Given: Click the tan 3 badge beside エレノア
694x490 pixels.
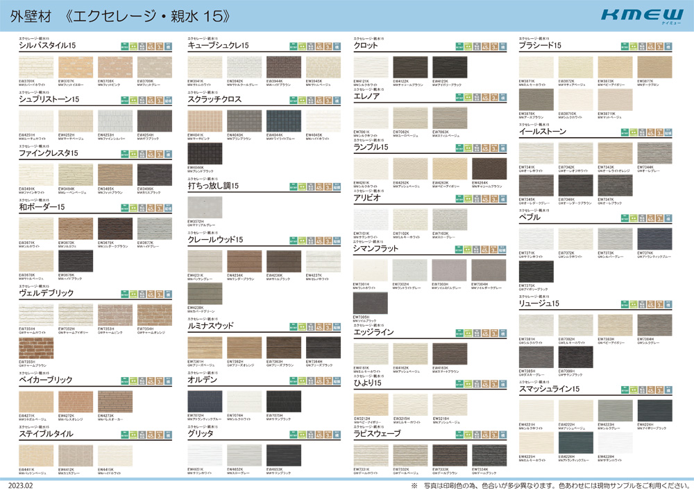Looking at the screenshot, I should click(494, 97).
